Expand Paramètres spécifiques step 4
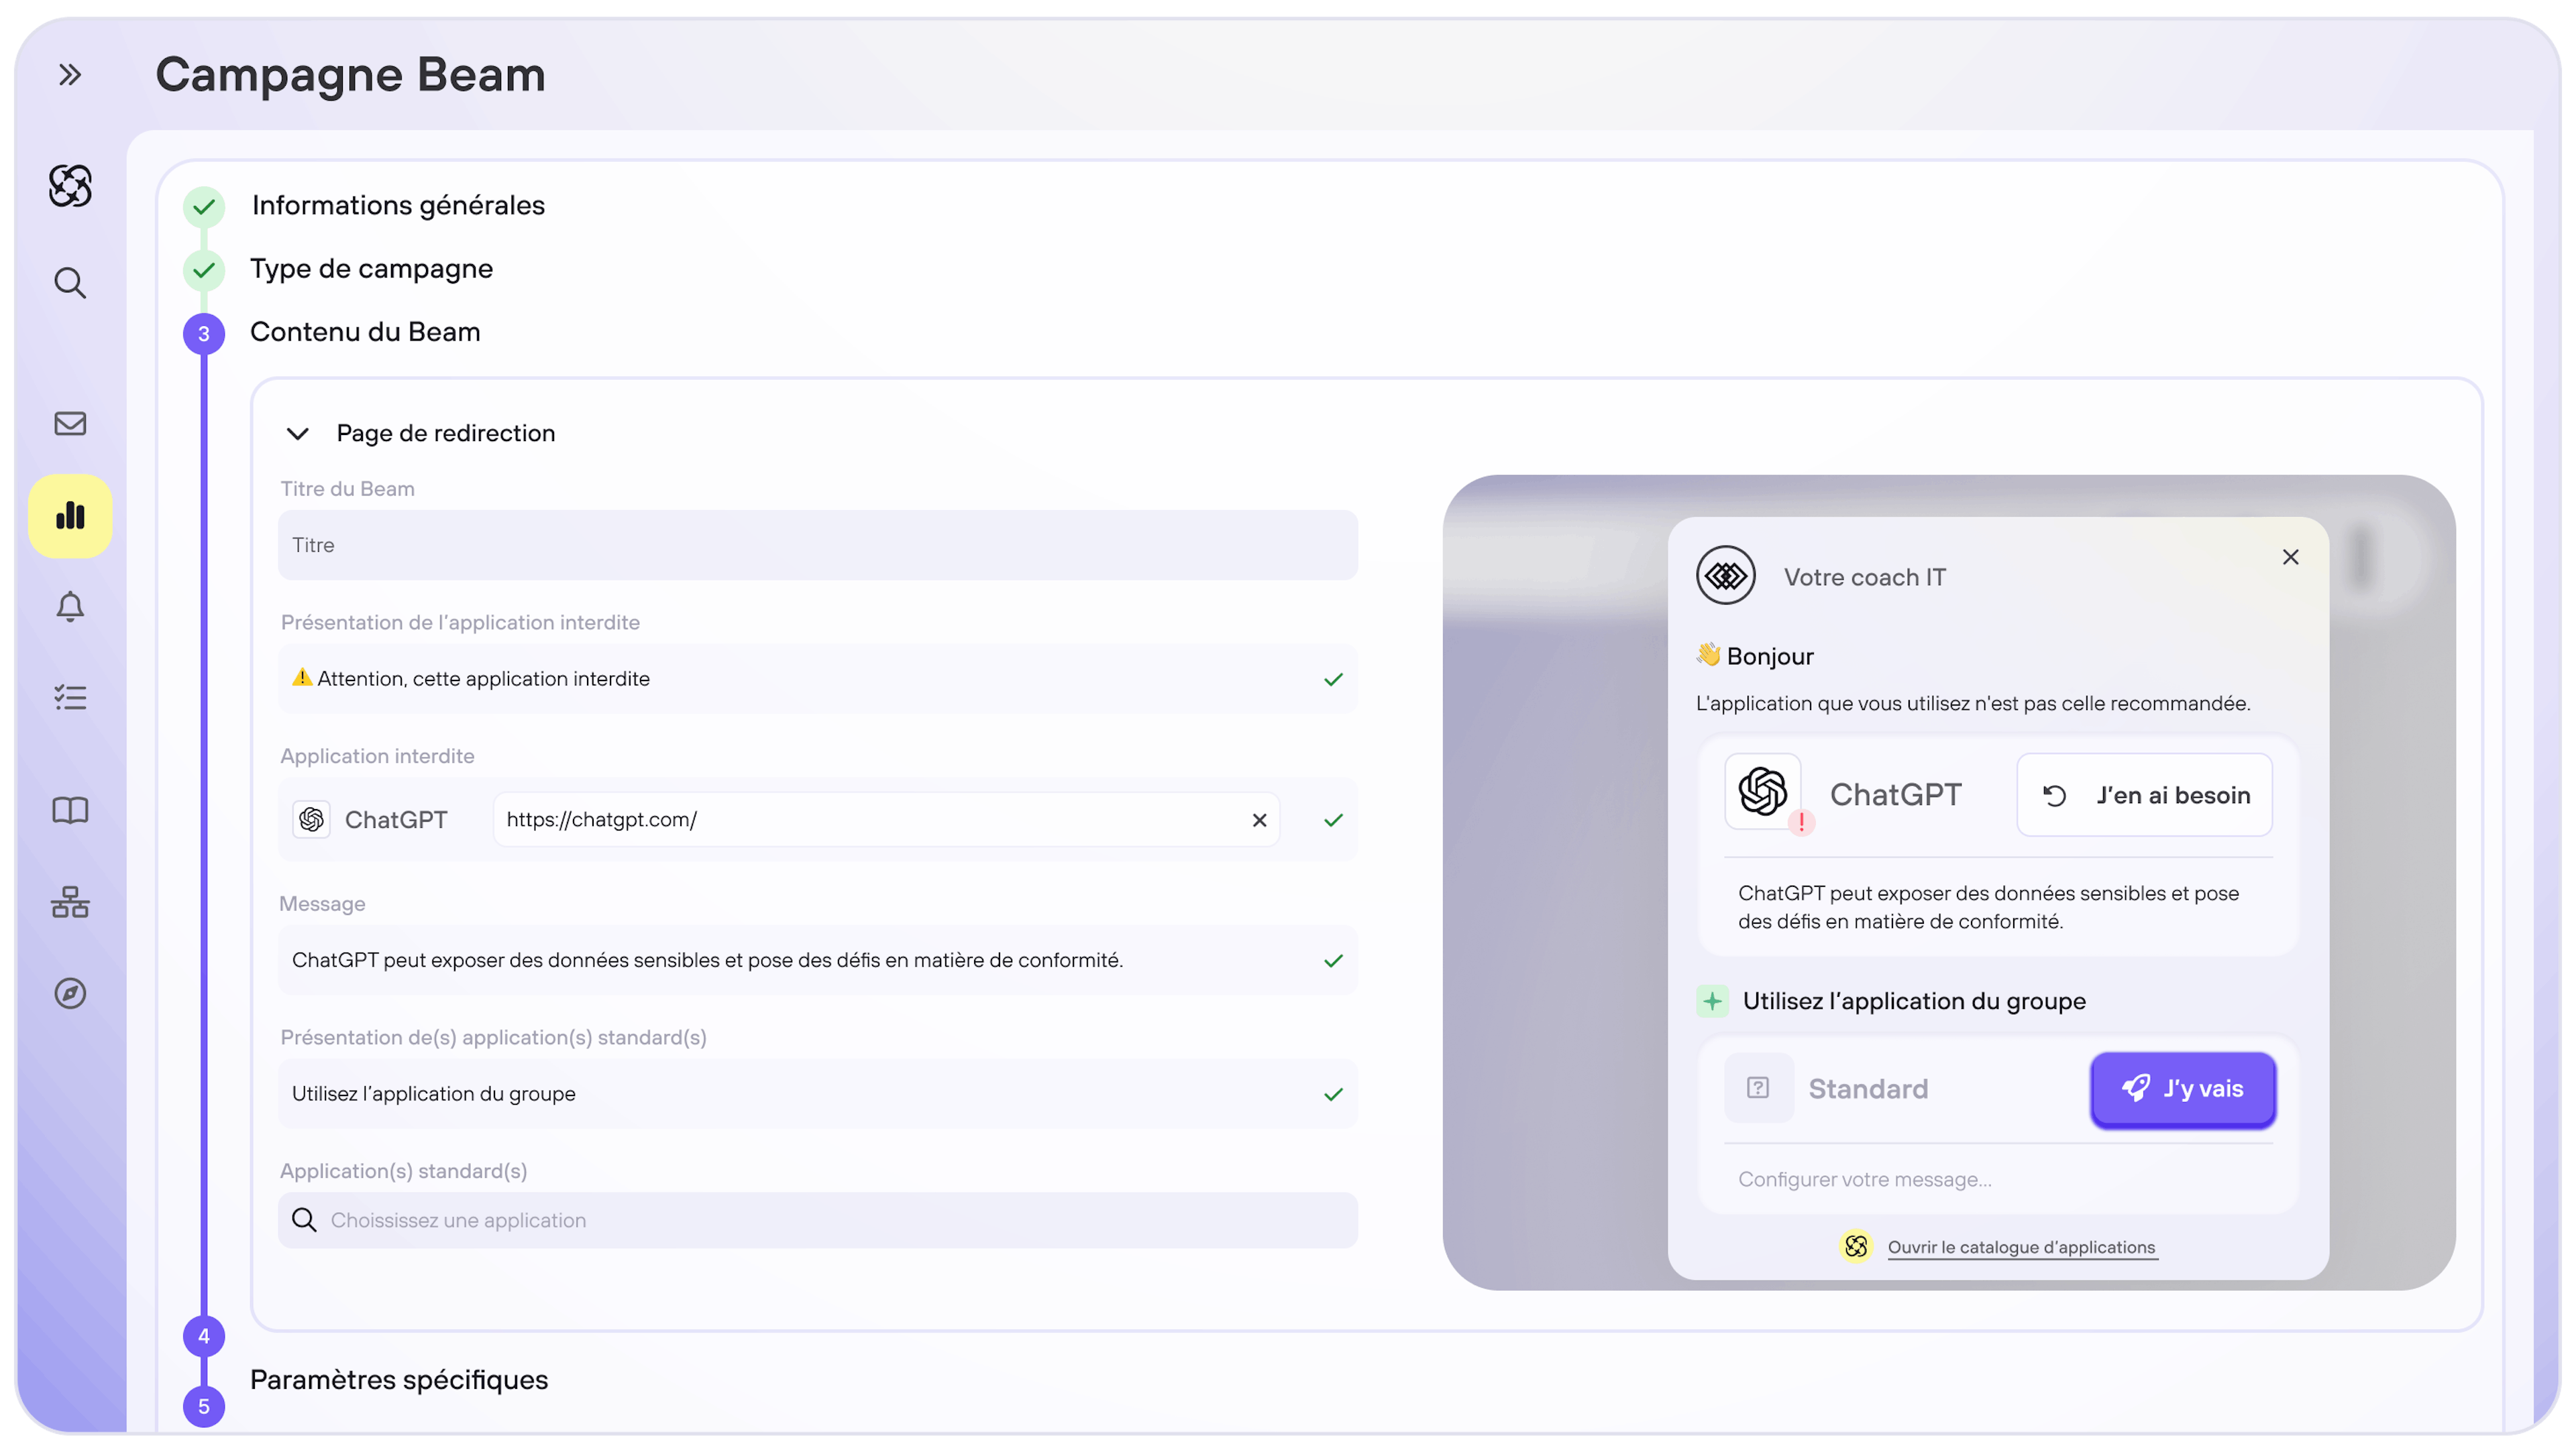The image size is (2576, 1448). tap(398, 1379)
